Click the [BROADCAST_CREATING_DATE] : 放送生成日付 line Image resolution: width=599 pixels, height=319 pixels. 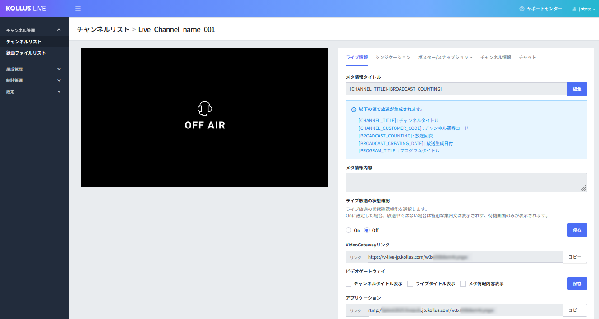pyautogui.click(x=405, y=143)
